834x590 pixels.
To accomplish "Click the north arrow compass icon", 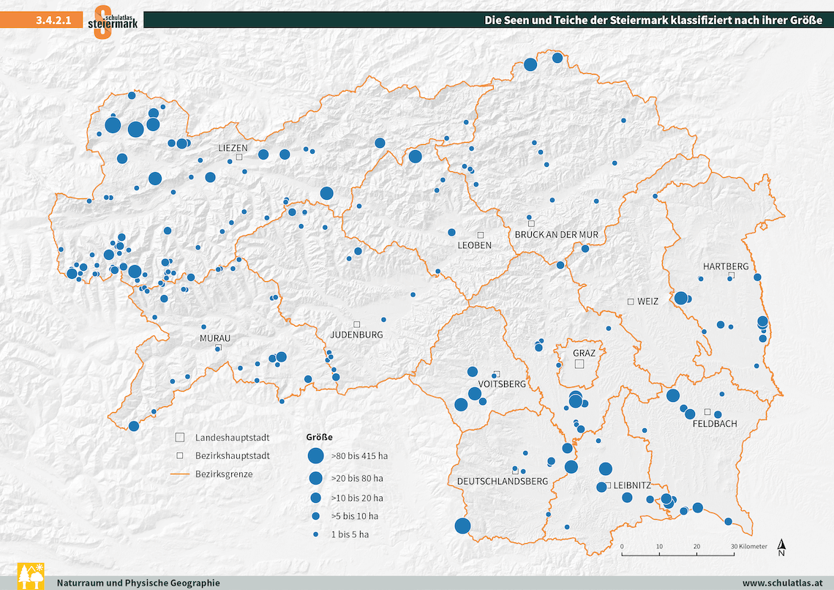I will point(781,548).
